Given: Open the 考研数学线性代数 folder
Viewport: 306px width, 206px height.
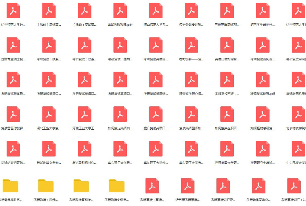Looking at the screenshot, I should 10,185.
